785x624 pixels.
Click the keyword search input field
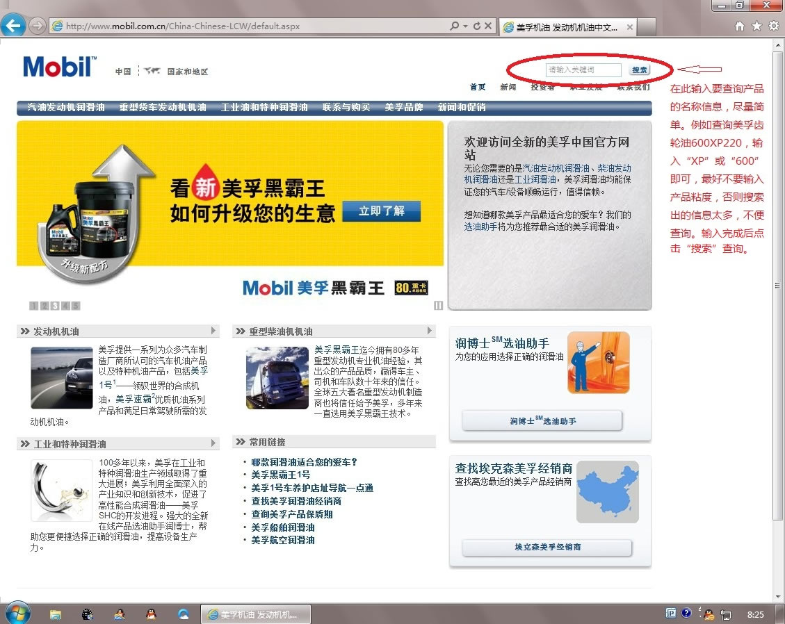pyautogui.click(x=583, y=70)
